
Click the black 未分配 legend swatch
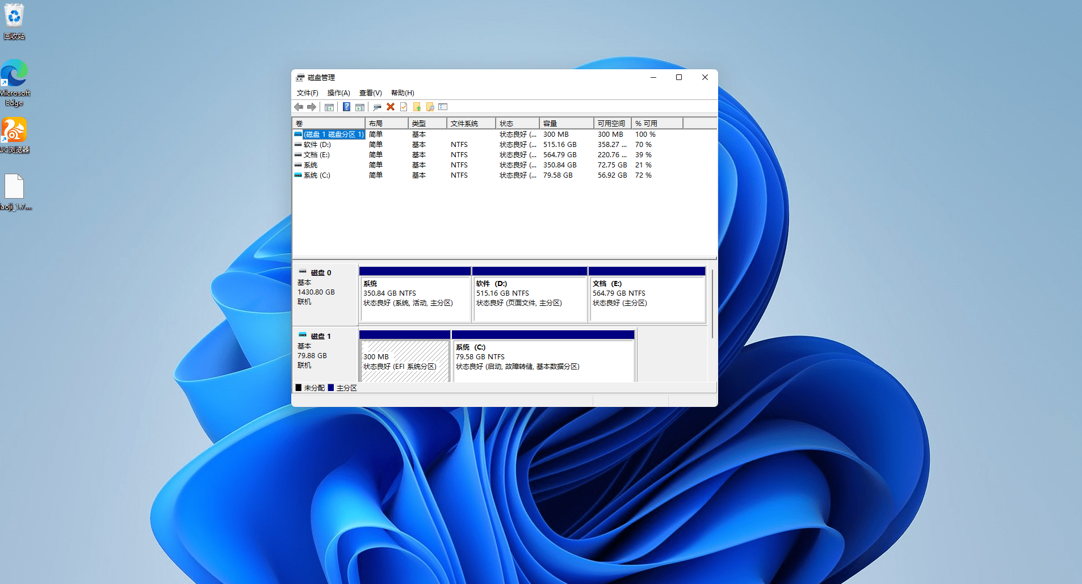299,388
